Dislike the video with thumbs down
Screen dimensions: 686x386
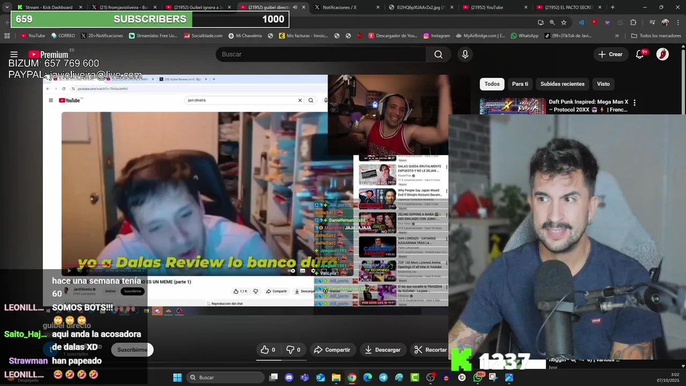tap(293, 350)
